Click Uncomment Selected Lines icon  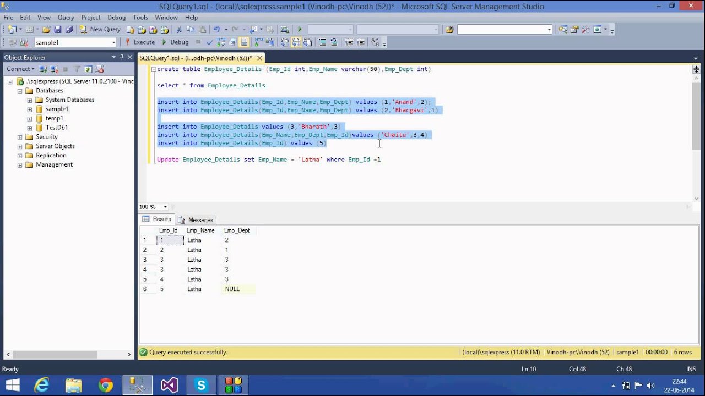[333, 42]
